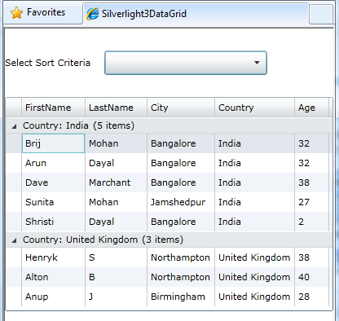
Task: Select the row header of Arun row
Action: pyautogui.click(x=14, y=163)
